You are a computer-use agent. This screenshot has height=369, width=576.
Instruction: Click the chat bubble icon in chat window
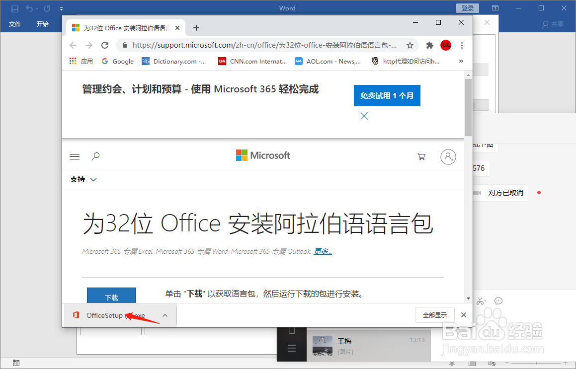pyautogui.click(x=498, y=301)
